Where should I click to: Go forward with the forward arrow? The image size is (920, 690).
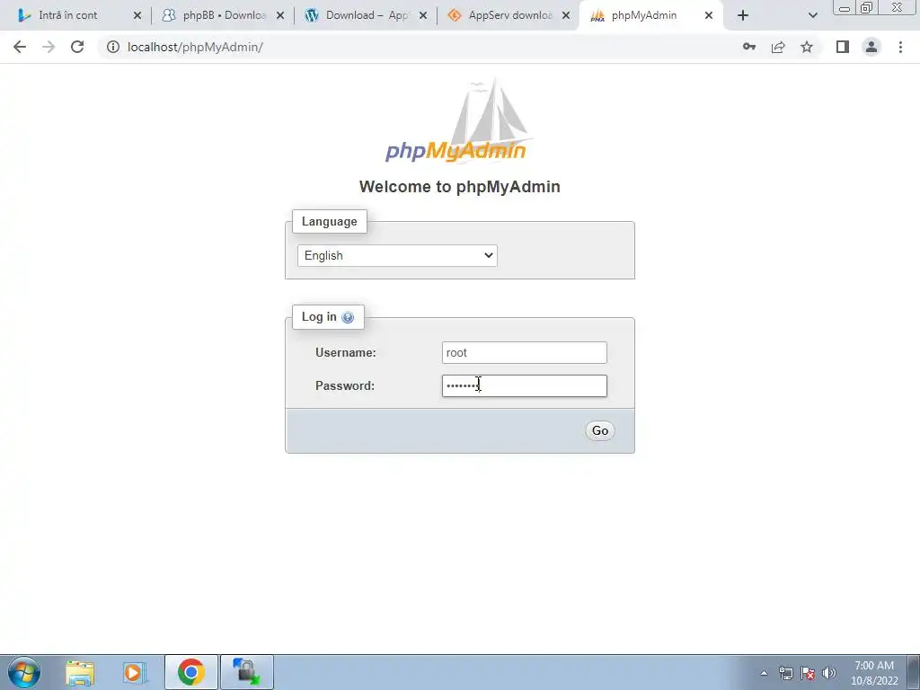click(49, 47)
